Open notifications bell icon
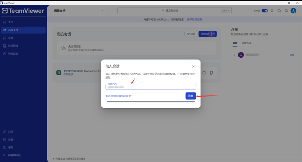Image resolution: width=302 pixels, height=162 pixels. [286, 11]
